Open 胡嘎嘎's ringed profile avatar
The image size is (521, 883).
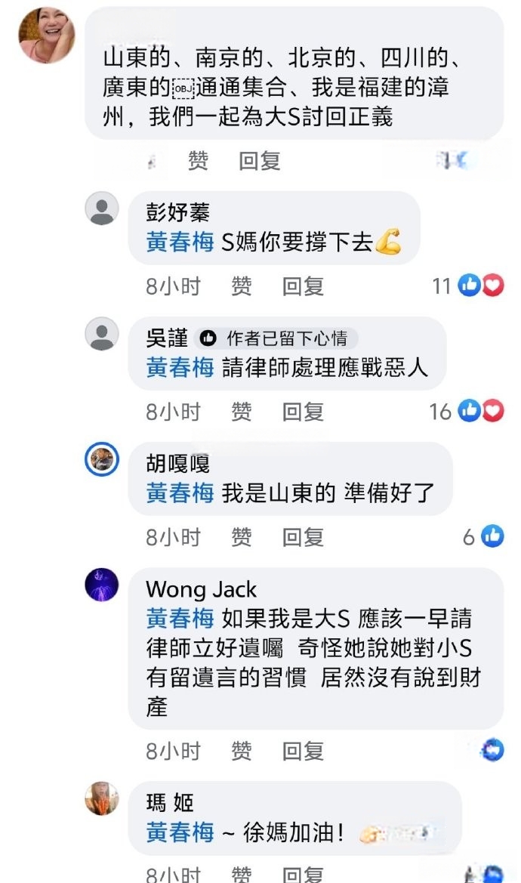[102, 459]
